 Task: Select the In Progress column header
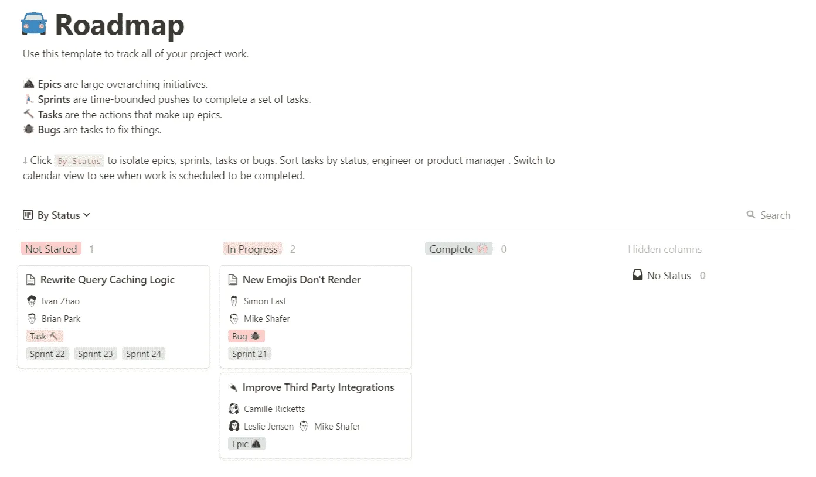coord(252,248)
